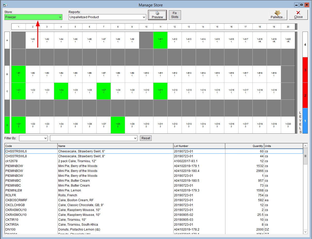Select CKCLCH9GB Classic Chocolate row

pyautogui.click(x=154, y=205)
